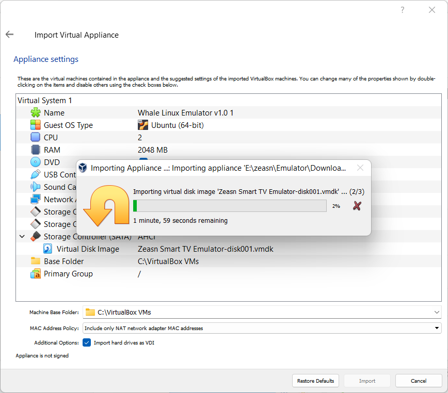The image size is (448, 393).
Task: Select the Guest OS Type row label
Action: pos(68,125)
